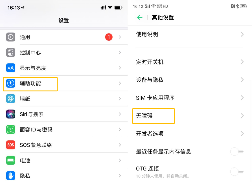Open the 电池 (Battery) settings

coord(25,160)
